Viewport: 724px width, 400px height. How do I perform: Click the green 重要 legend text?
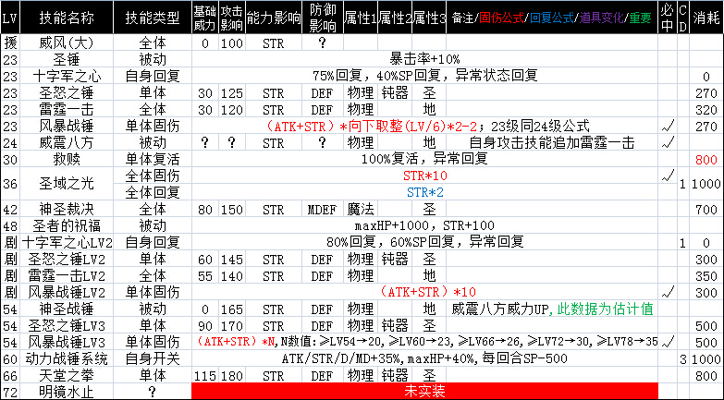click(640, 18)
